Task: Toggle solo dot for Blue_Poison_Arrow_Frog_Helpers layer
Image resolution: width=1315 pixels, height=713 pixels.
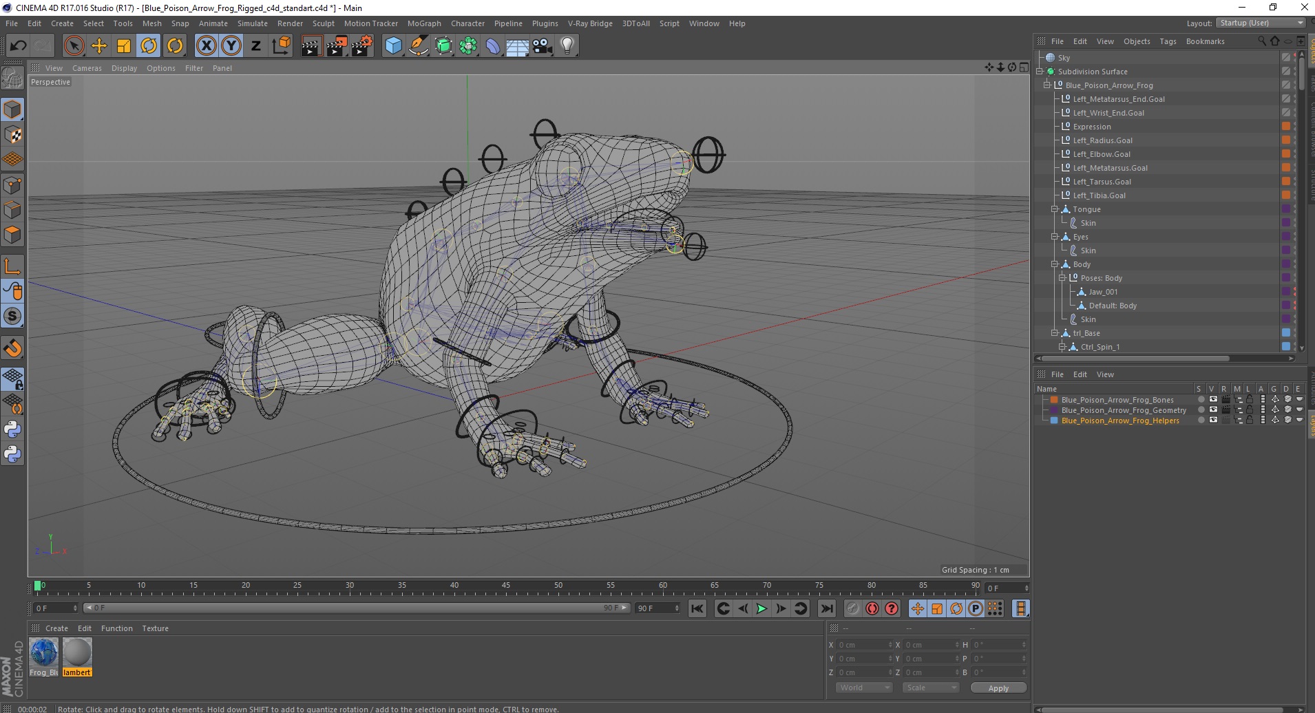Action: pyautogui.click(x=1201, y=421)
